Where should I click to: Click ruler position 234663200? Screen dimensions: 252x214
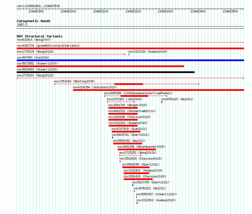point(133,11)
